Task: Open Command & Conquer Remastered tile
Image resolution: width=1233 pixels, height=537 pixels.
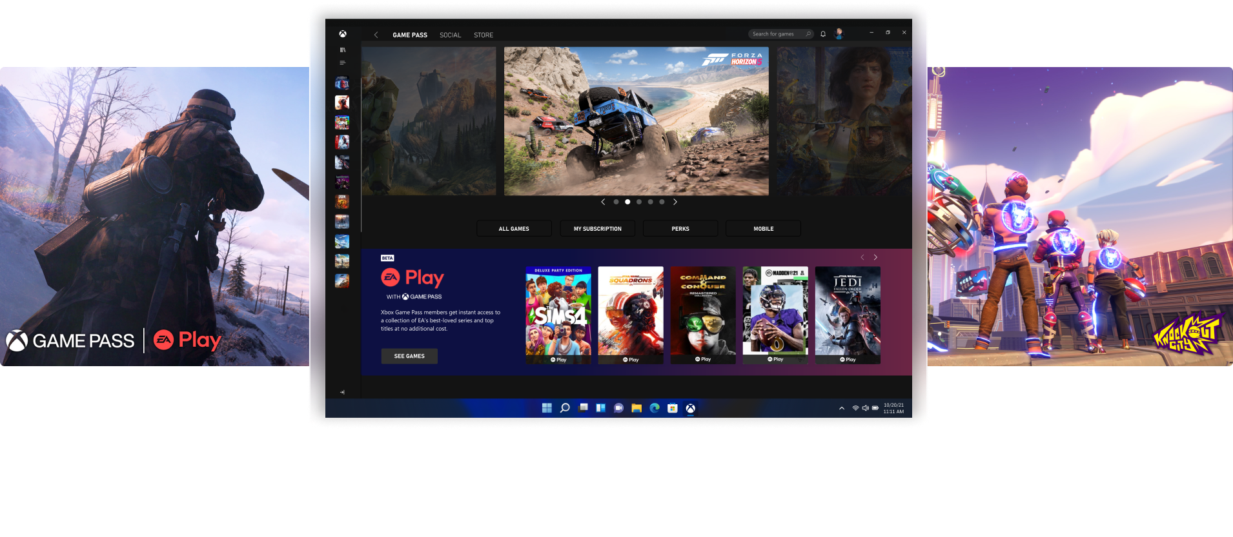Action: pyautogui.click(x=703, y=315)
